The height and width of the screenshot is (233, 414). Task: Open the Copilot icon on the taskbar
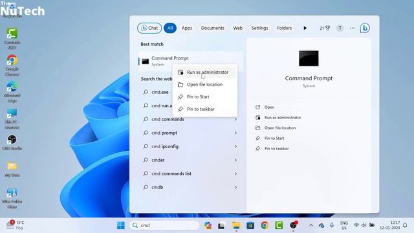click(x=208, y=225)
